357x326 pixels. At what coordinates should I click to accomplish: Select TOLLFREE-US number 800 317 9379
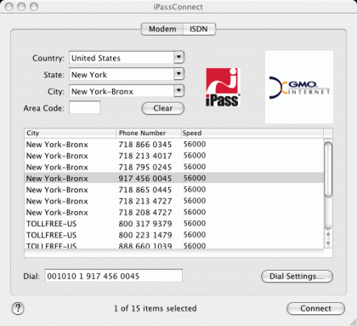174,224
